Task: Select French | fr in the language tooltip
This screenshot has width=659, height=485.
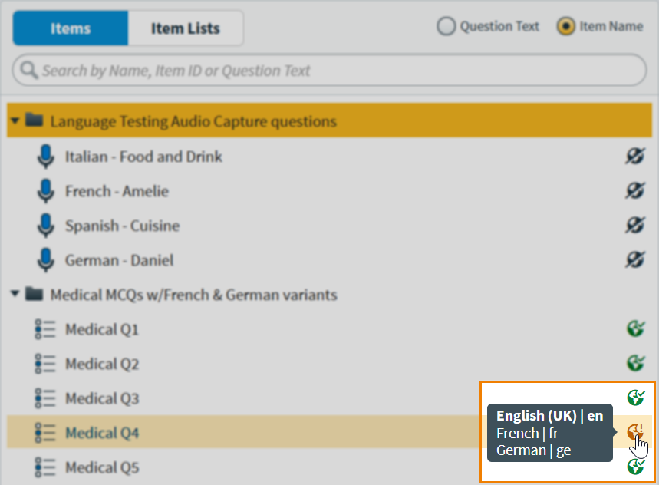Action: 527,433
